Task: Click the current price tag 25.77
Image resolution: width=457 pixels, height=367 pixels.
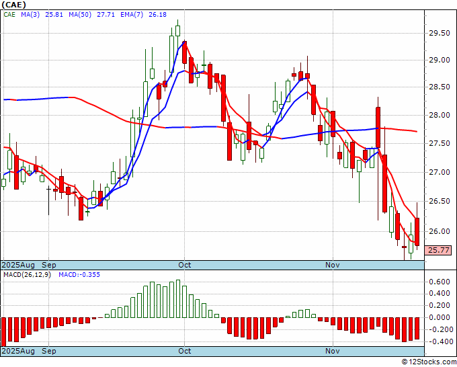Action: click(439, 250)
